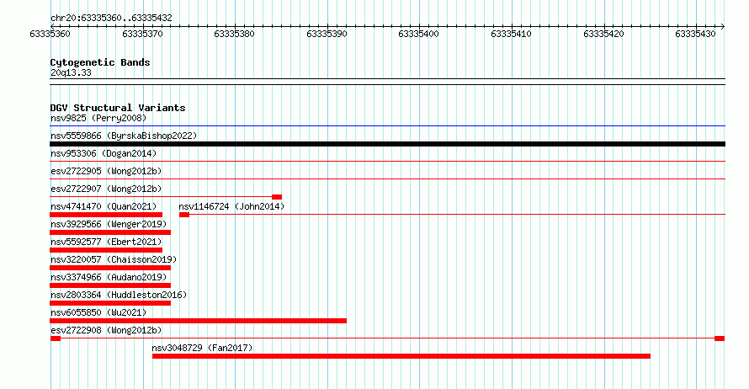Click the chr20:63335360..63335432 region label
This screenshot has width=749, height=389.
[111, 19]
